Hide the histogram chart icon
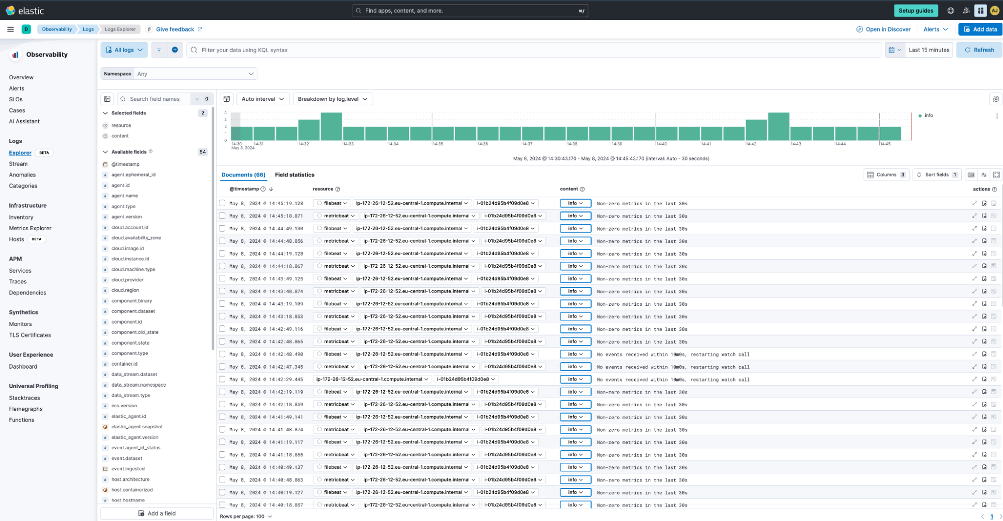This screenshot has height=521, width=1003. pos(227,99)
